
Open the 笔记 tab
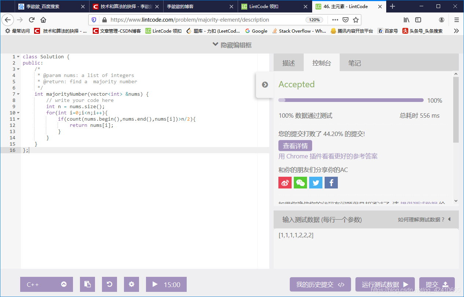[355, 63]
